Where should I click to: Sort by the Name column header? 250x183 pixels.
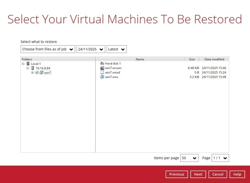pyautogui.click(x=140, y=59)
